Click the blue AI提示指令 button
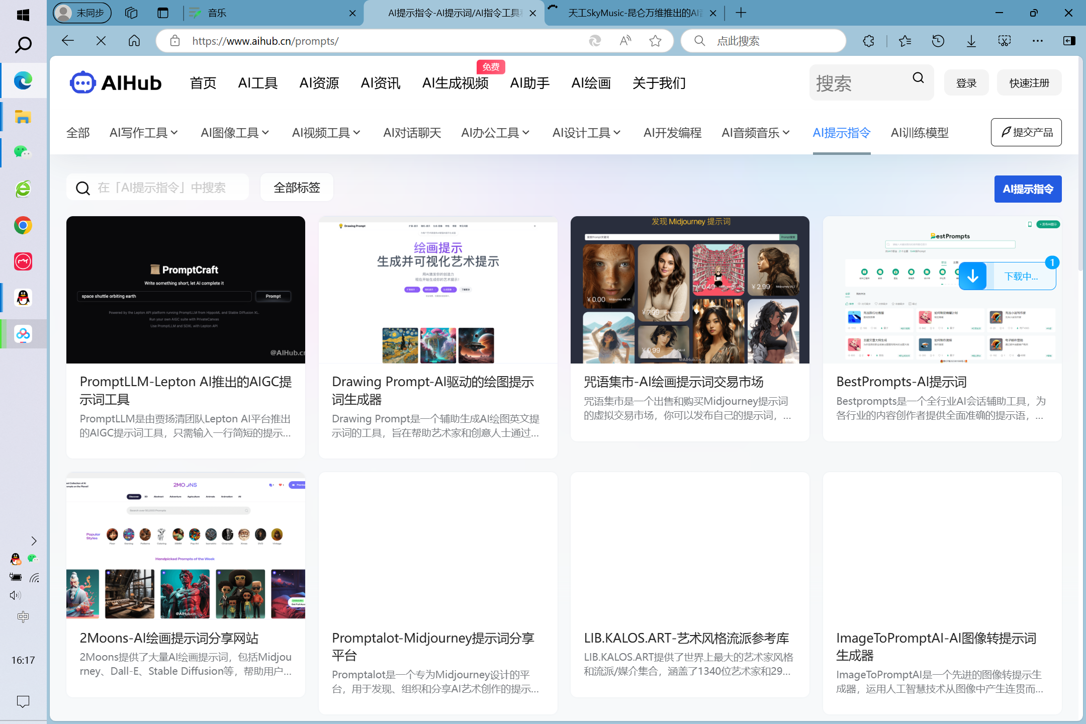The height and width of the screenshot is (724, 1086). [1028, 189]
